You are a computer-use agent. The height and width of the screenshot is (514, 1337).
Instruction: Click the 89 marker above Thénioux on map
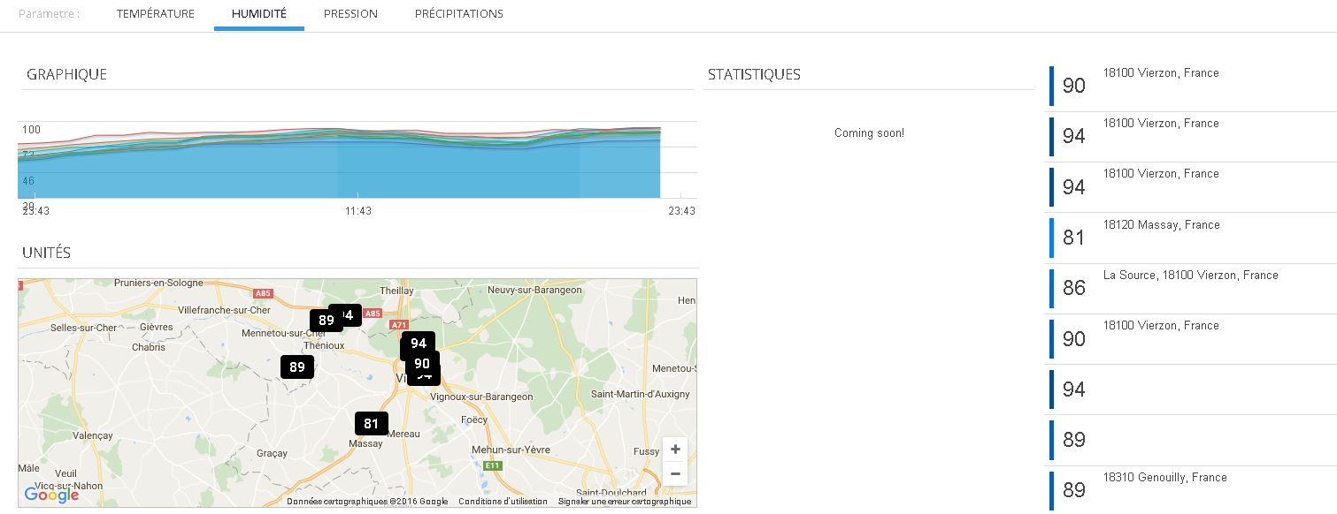[x=325, y=321]
